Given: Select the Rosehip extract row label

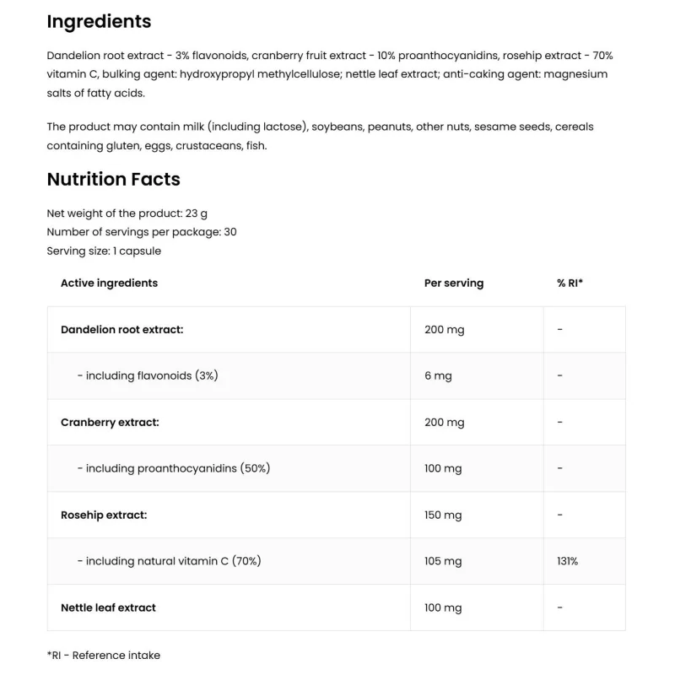Looking at the screenshot, I should pos(104,516).
